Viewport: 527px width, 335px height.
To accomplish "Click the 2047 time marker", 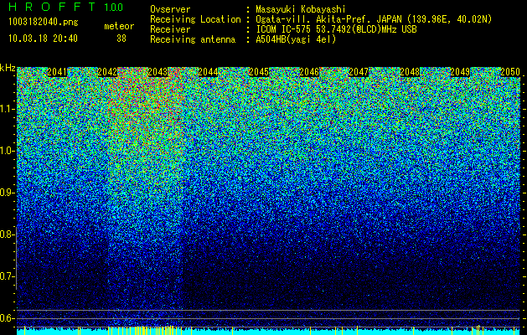I will pos(359,72).
